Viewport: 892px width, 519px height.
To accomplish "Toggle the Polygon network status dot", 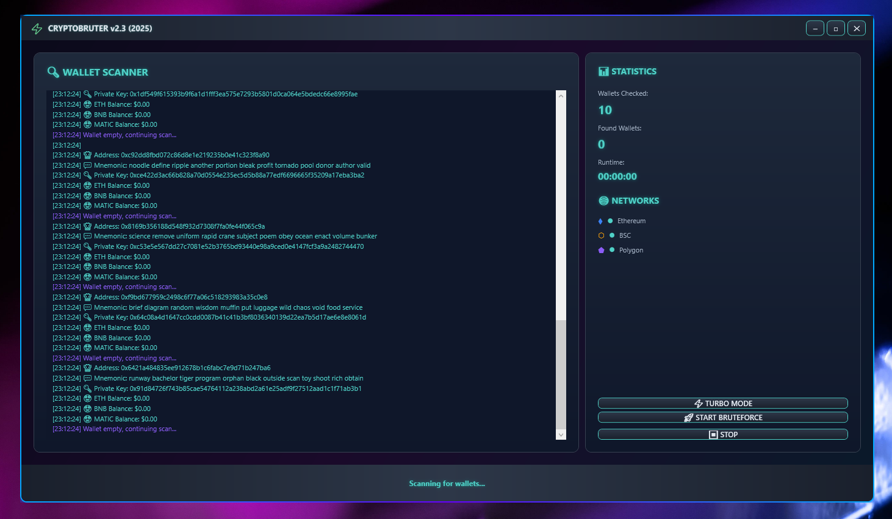I will pyautogui.click(x=611, y=250).
